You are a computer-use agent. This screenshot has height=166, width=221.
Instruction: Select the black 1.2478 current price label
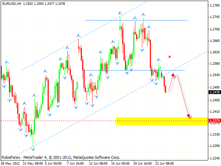[x=213, y=92]
